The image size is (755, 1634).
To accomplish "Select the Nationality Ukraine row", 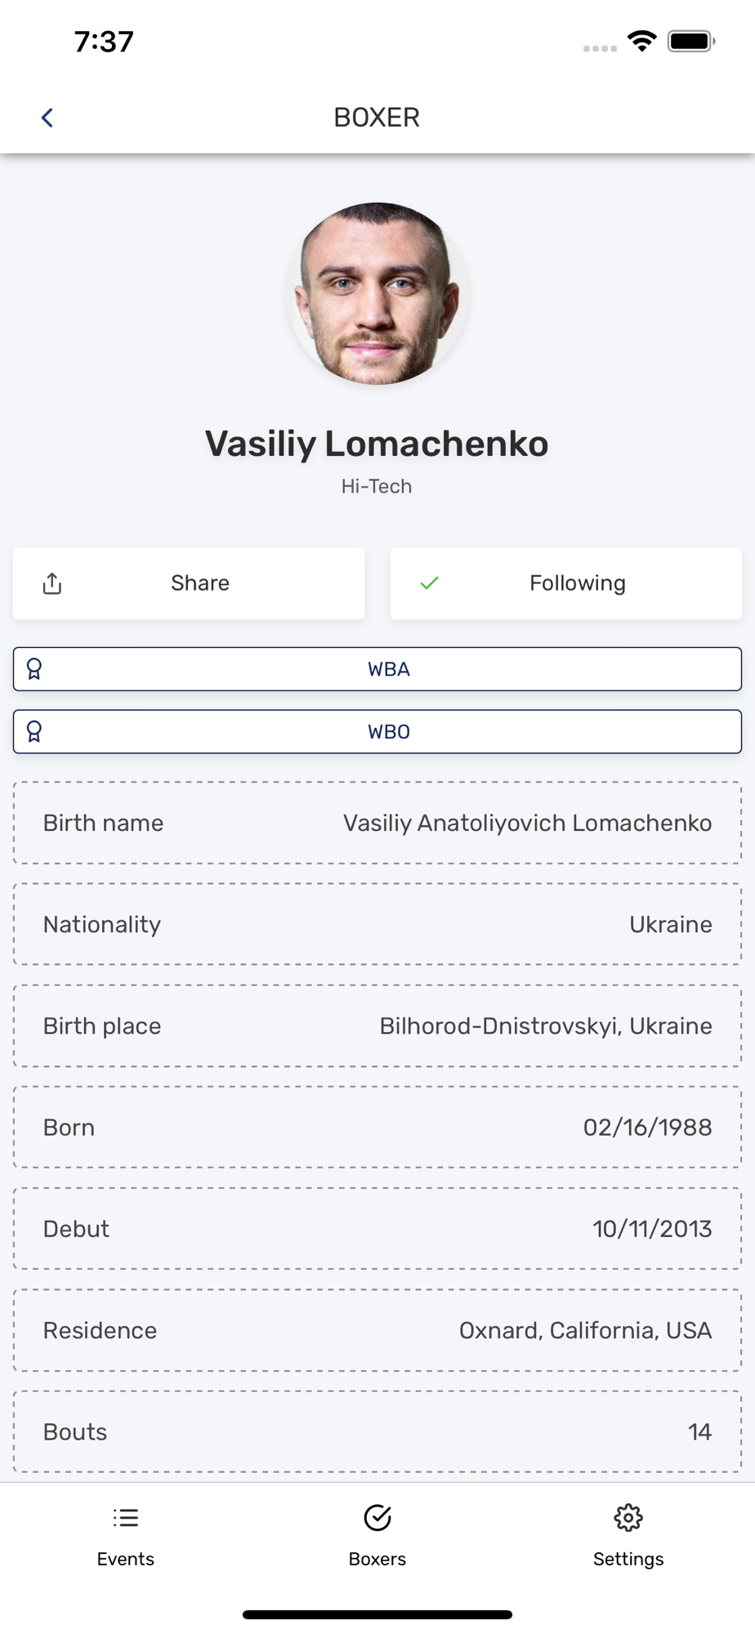I will (x=377, y=924).
